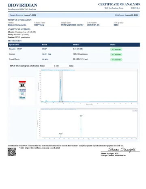Select sample name DSIP 15mg
The height and width of the screenshot is (189, 146).
click(x=39, y=25)
